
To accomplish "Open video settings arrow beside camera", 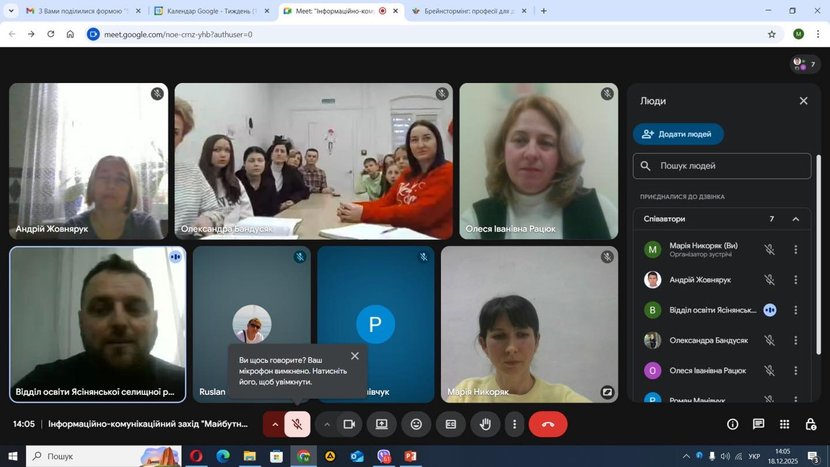I will coord(327,424).
